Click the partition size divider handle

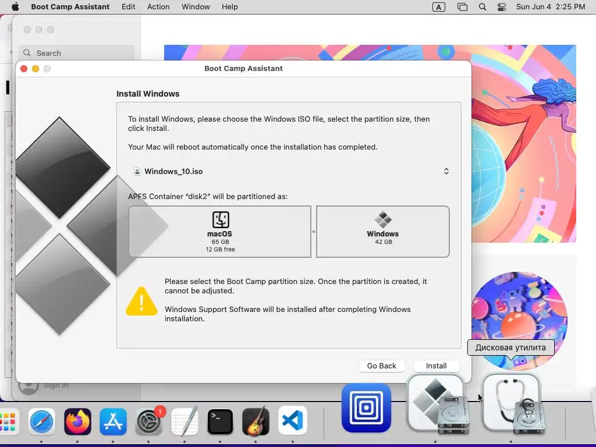[x=314, y=232]
